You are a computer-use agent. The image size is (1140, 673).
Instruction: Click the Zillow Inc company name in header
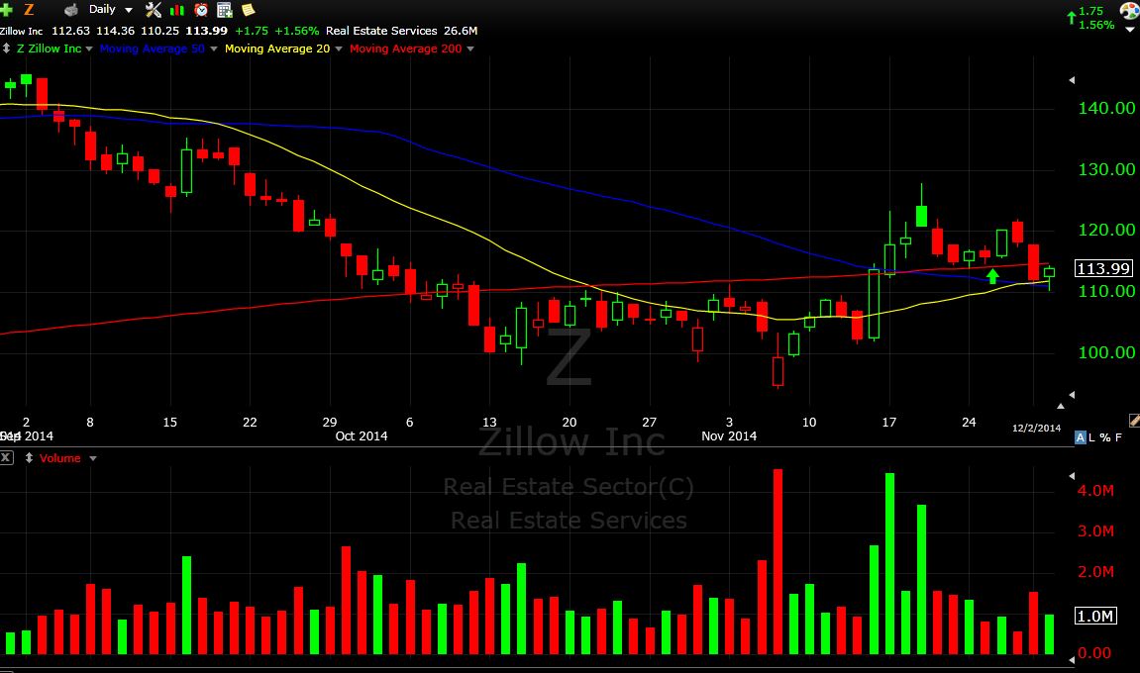pos(21,31)
